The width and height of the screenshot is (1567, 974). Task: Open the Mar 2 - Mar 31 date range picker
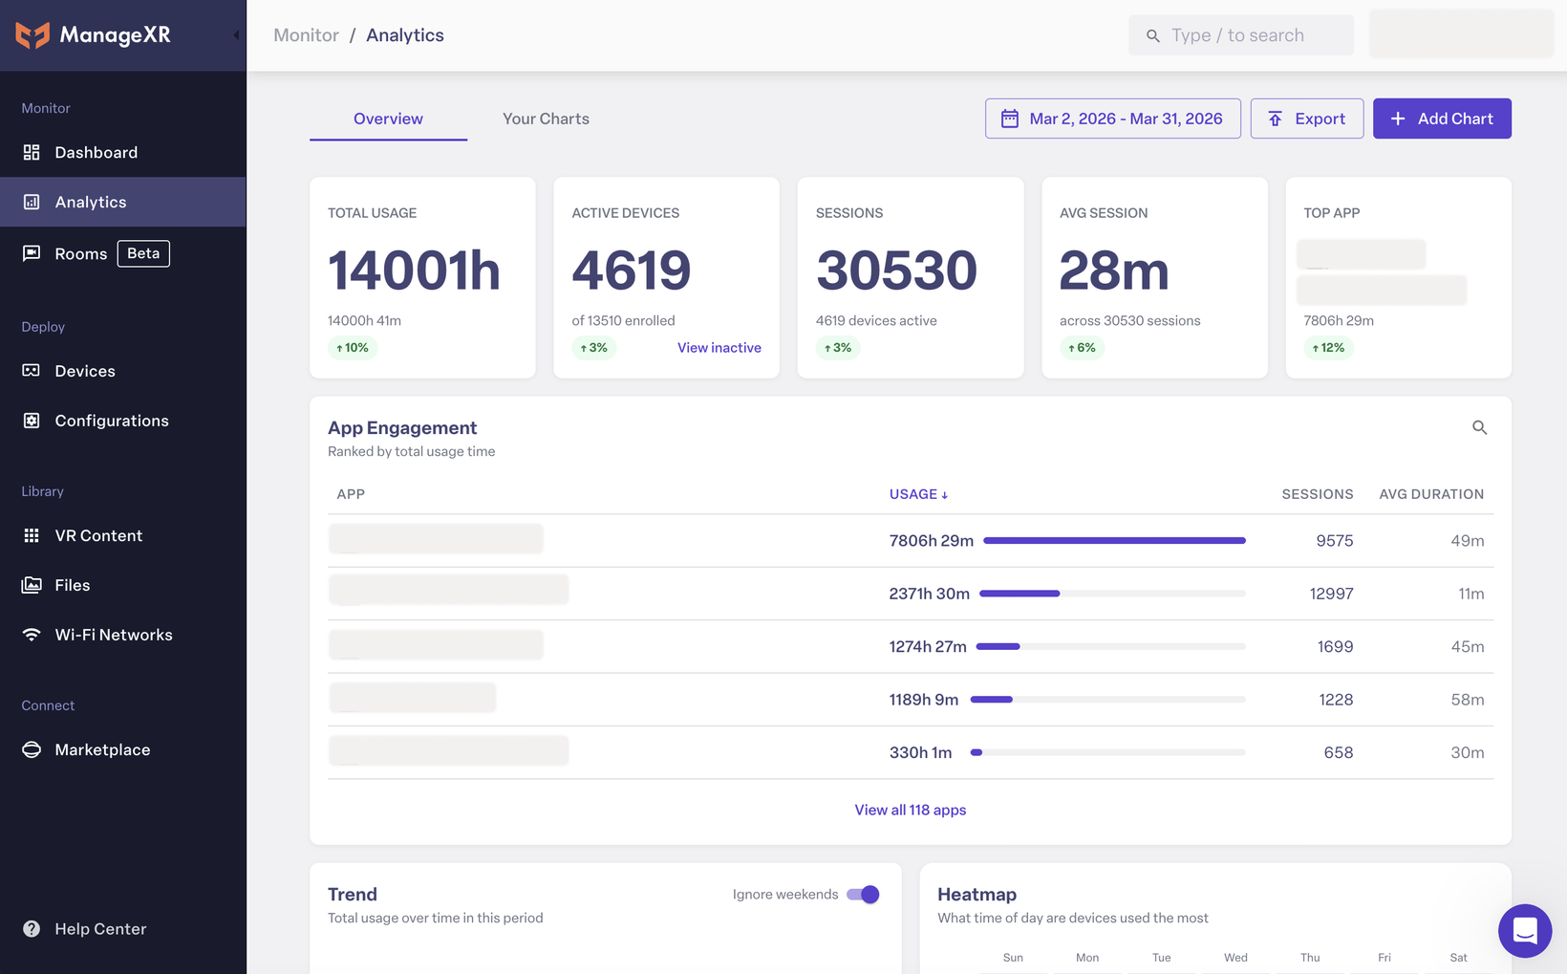click(x=1113, y=119)
